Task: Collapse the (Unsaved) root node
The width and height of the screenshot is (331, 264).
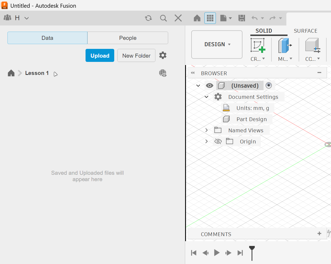Action: 198,86
